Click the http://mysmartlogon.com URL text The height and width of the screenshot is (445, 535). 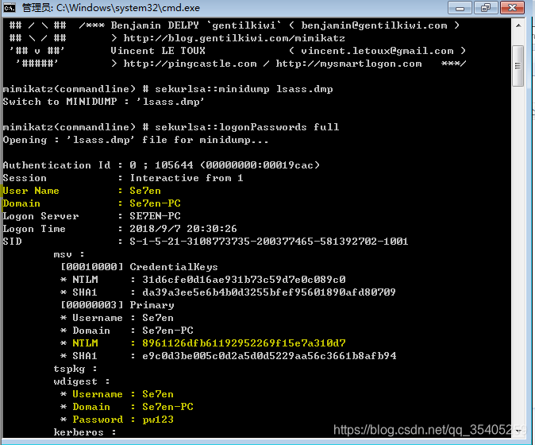click(x=348, y=64)
